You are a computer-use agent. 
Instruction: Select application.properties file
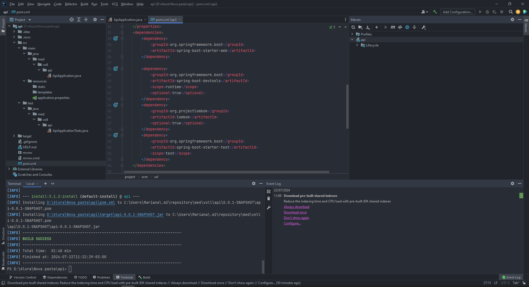pos(53,98)
